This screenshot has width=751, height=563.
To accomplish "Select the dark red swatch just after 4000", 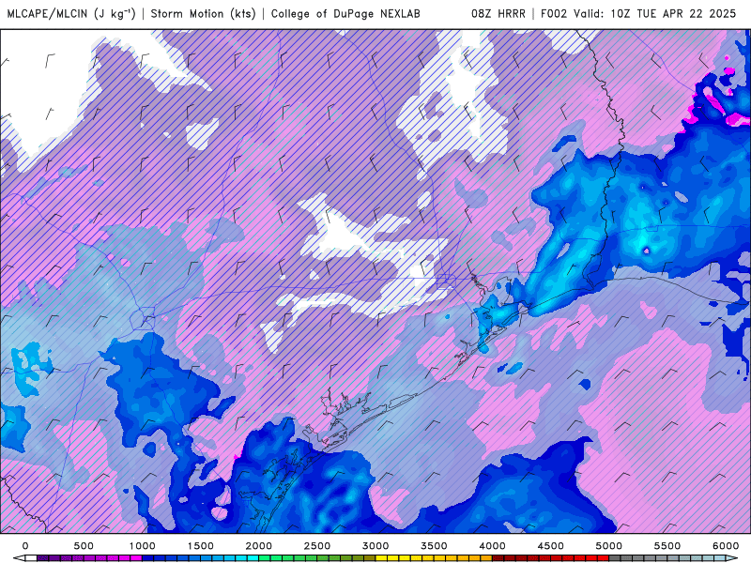I will tap(498, 558).
